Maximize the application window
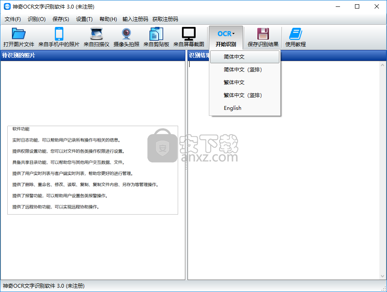Screen dimensions: 387x292 (357, 7)
